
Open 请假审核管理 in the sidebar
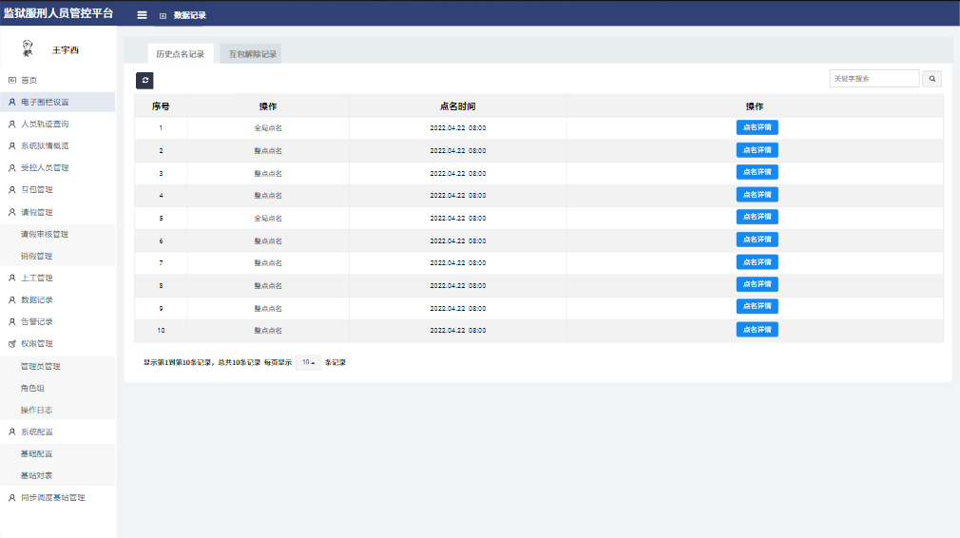click(45, 234)
